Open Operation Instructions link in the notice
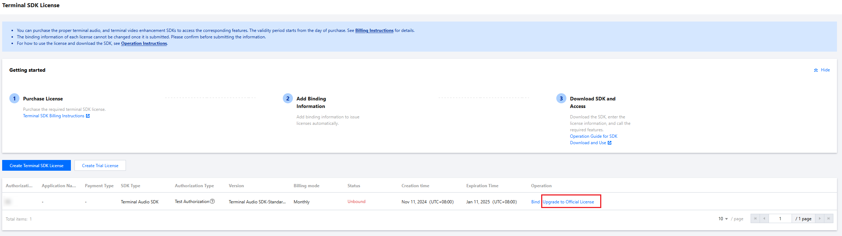The image size is (842, 236). click(144, 43)
